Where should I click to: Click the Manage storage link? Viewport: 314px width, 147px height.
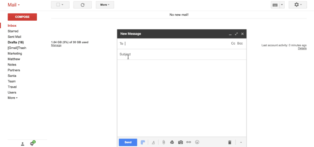pos(56,45)
